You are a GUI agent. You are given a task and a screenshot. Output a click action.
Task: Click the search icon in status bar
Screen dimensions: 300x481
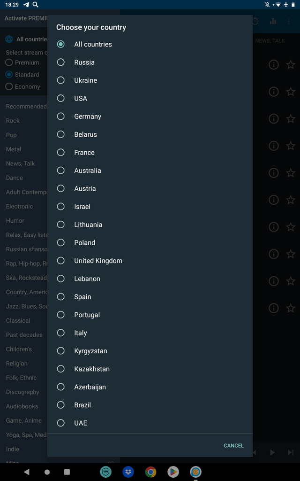(36, 5)
